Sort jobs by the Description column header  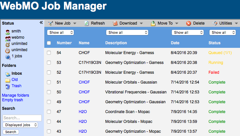[x=116, y=43]
